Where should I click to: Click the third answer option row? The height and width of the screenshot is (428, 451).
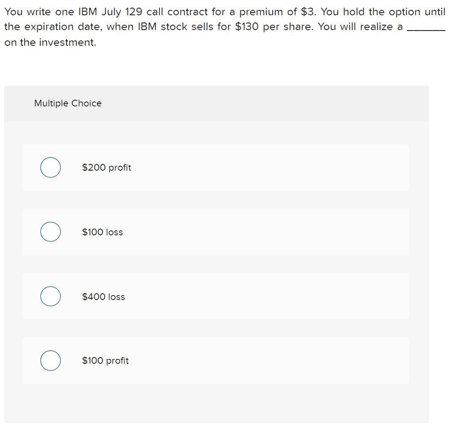pyautogui.click(x=216, y=296)
